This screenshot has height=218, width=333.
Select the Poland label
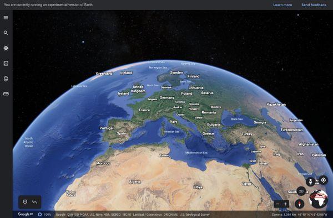point(186,94)
